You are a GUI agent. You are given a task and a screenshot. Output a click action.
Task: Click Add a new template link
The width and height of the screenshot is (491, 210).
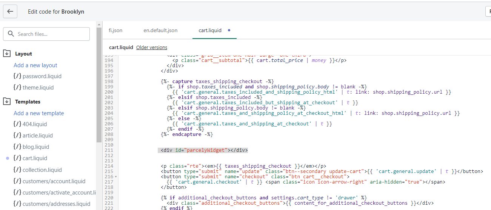coord(39,113)
